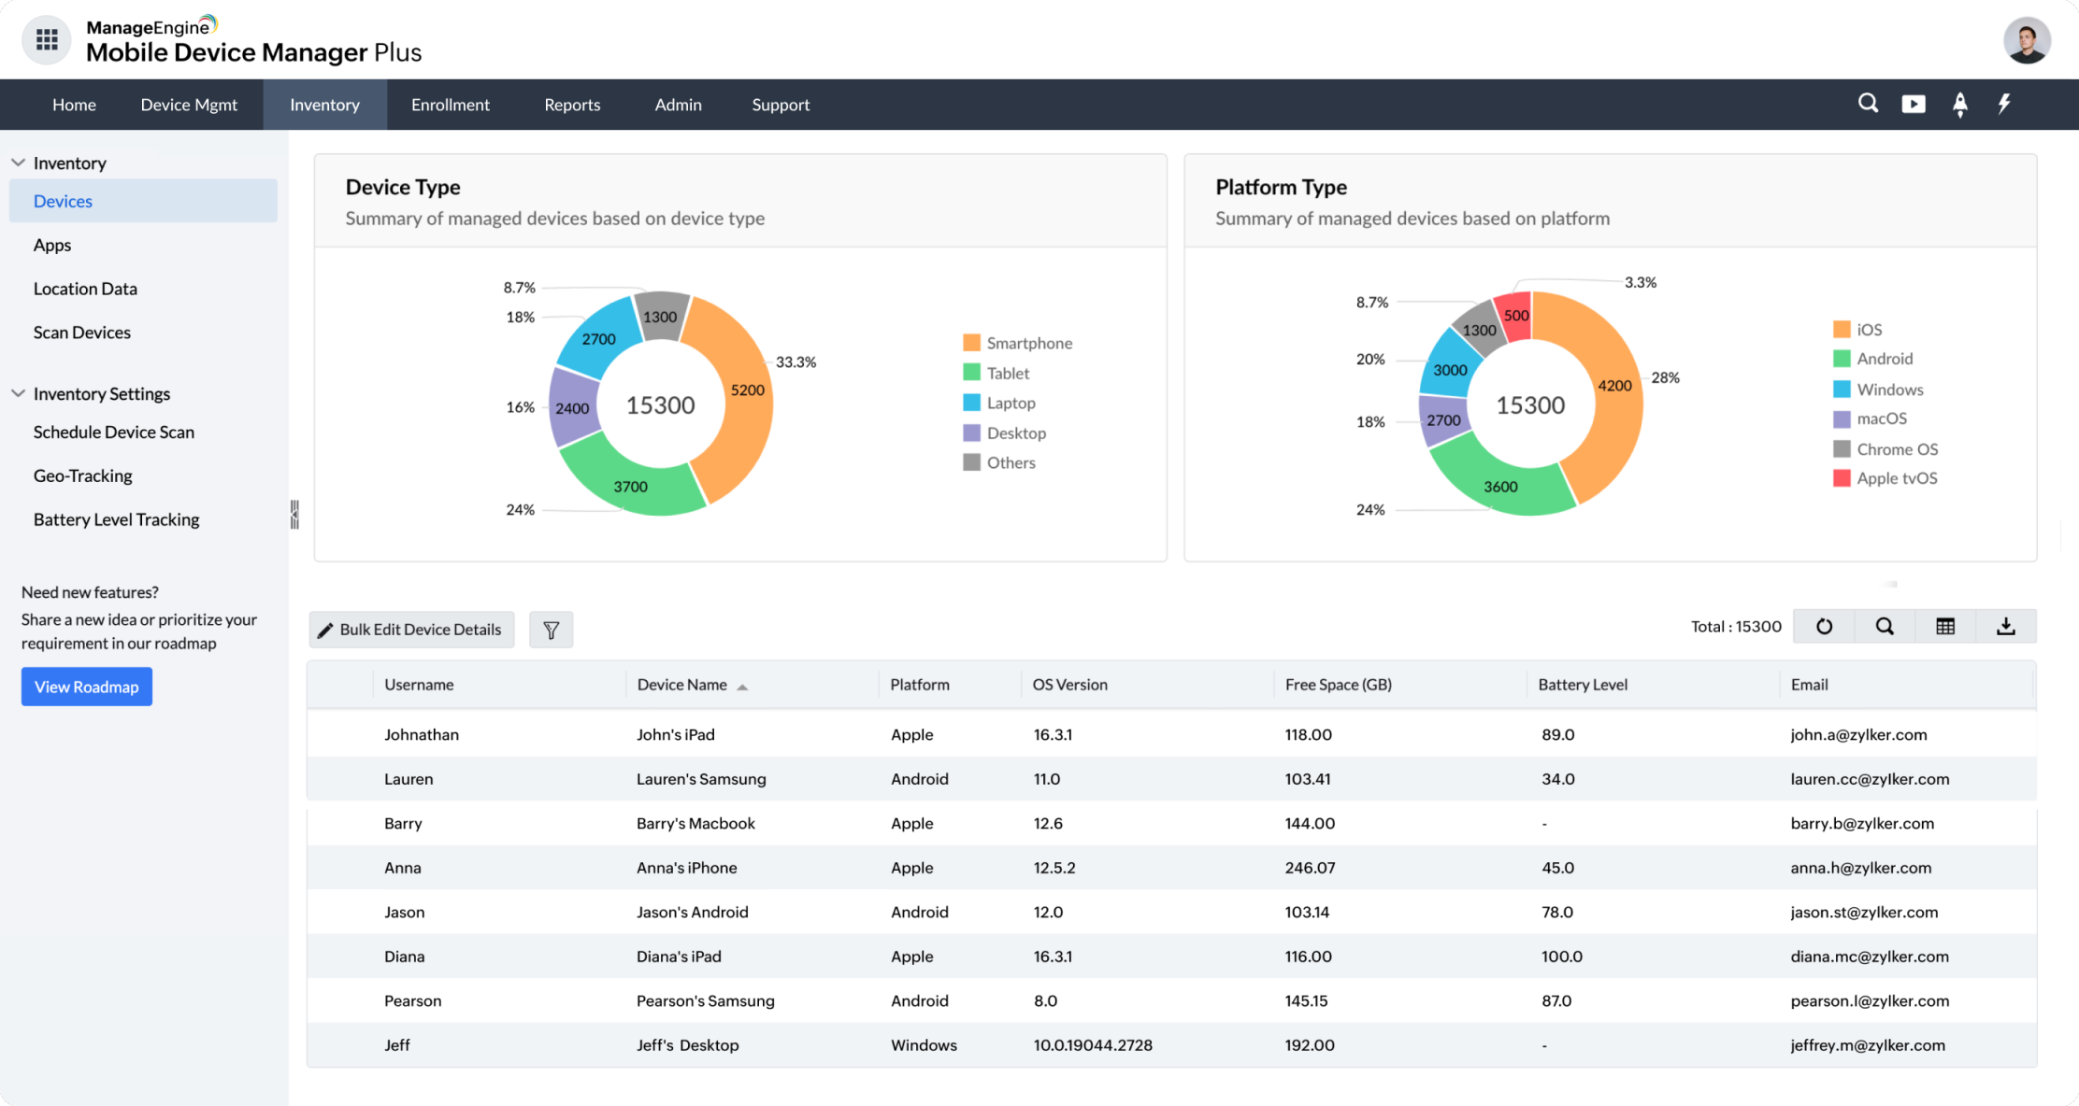Screen dimensions: 2079x1106
Task: Open the filter icon next to Bulk Edit
Action: (551, 629)
